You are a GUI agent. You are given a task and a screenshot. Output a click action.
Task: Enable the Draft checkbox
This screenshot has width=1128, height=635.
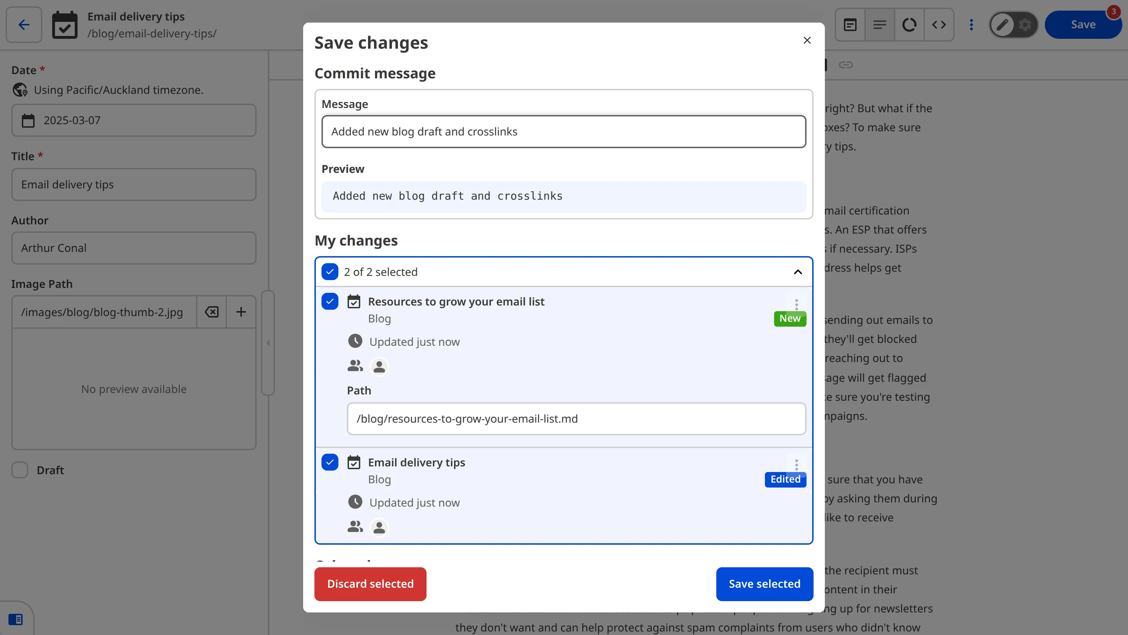(20, 470)
